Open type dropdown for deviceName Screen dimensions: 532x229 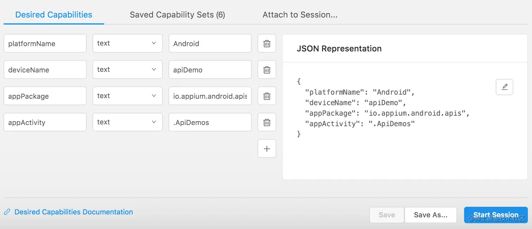[x=127, y=70]
